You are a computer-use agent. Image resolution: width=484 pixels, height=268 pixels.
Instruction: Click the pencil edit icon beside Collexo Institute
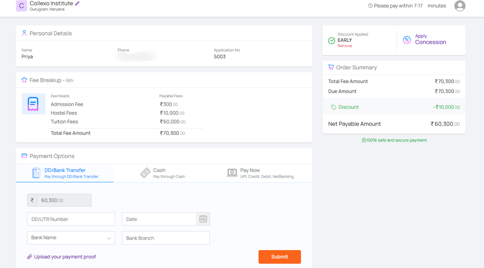(77, 4)
